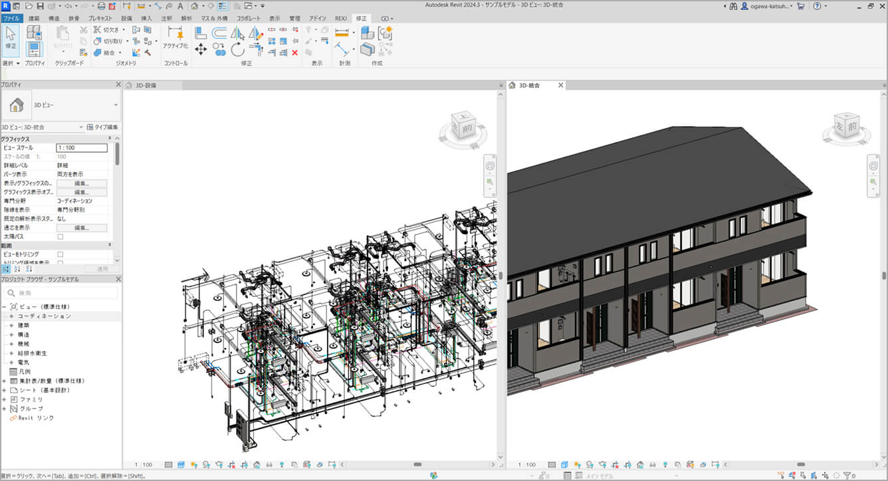
Task: Click the タイプ編集 button
Action: [102, 126]
